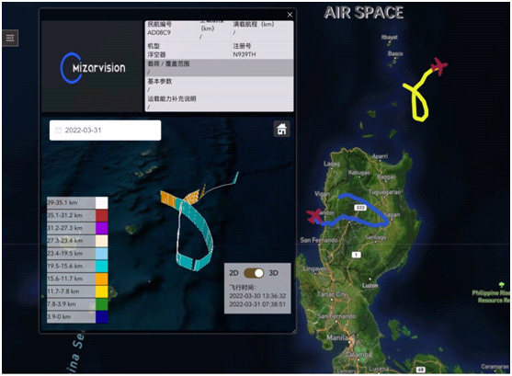Click the calendar icon in date field
The height and width of the screenshot is (376, 512).
(x=58, y=131)
